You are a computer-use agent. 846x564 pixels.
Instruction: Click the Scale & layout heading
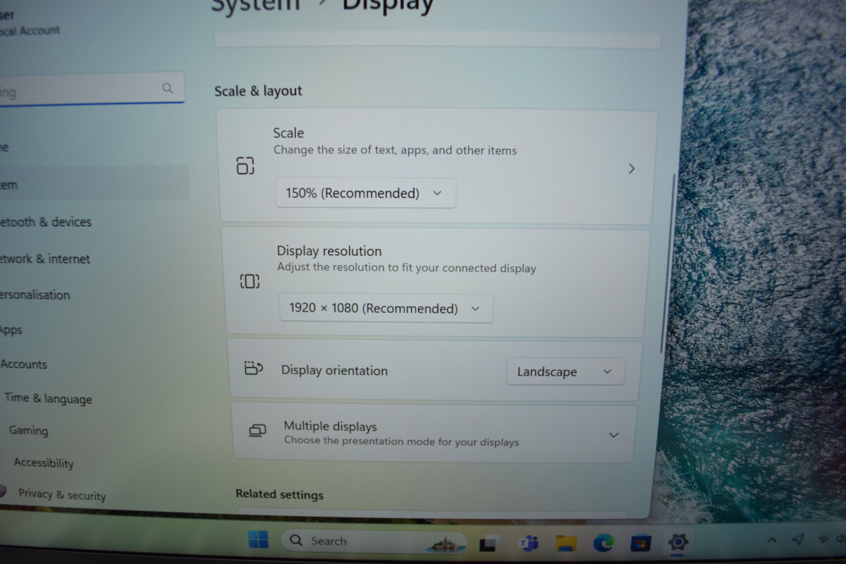[x=258, y=91]
